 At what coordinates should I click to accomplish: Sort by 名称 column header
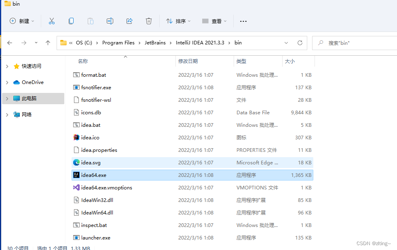click(x=83, y=61)
